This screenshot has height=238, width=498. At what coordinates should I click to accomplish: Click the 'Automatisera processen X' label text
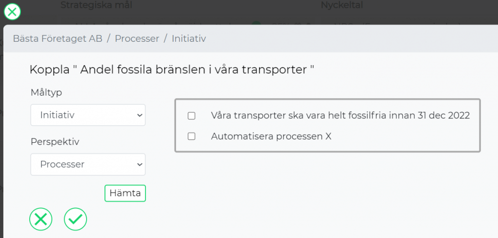271,136
